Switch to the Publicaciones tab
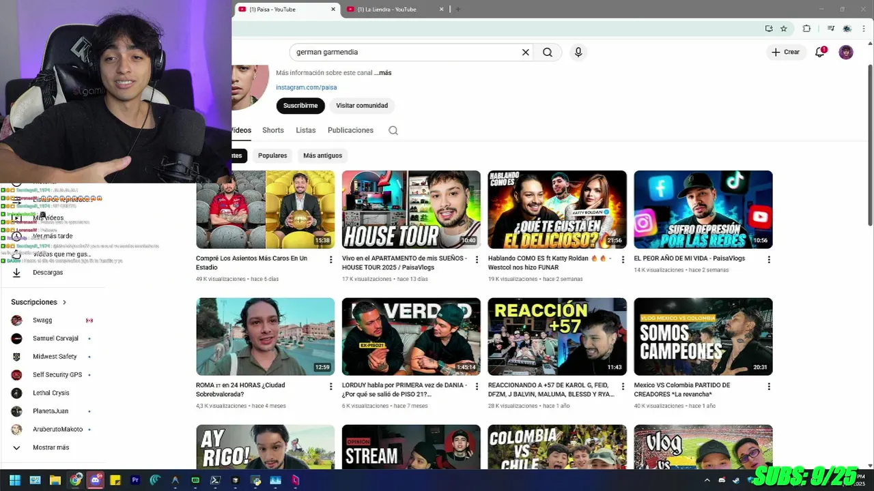This screenshot has height=491, width=874. (x=350, y=130)
